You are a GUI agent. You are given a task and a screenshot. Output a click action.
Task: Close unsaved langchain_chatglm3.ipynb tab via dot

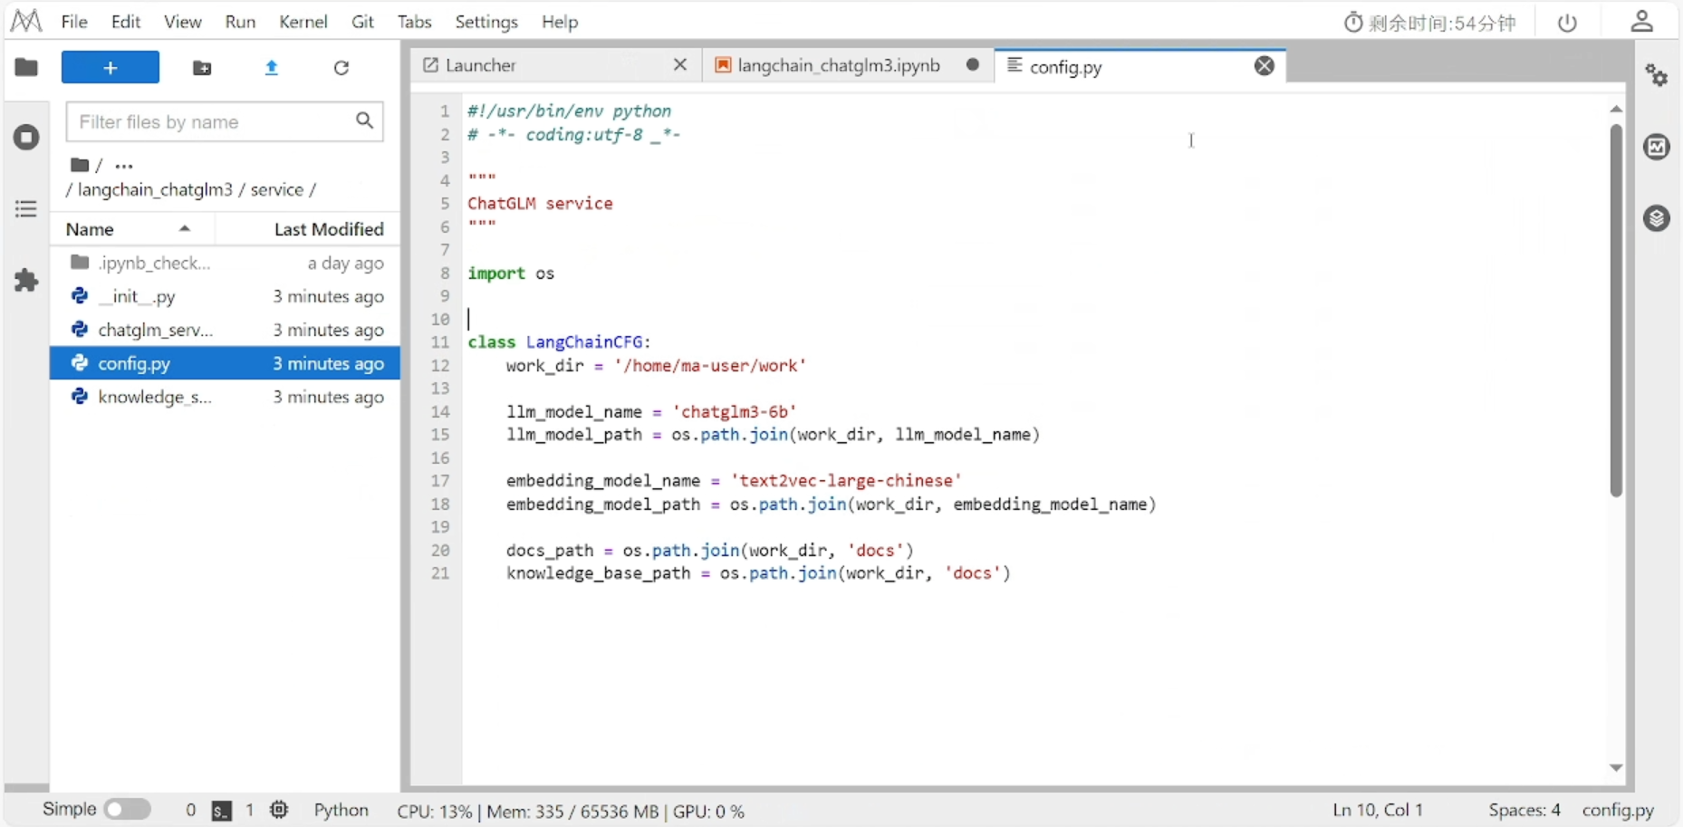click(973, 64)
